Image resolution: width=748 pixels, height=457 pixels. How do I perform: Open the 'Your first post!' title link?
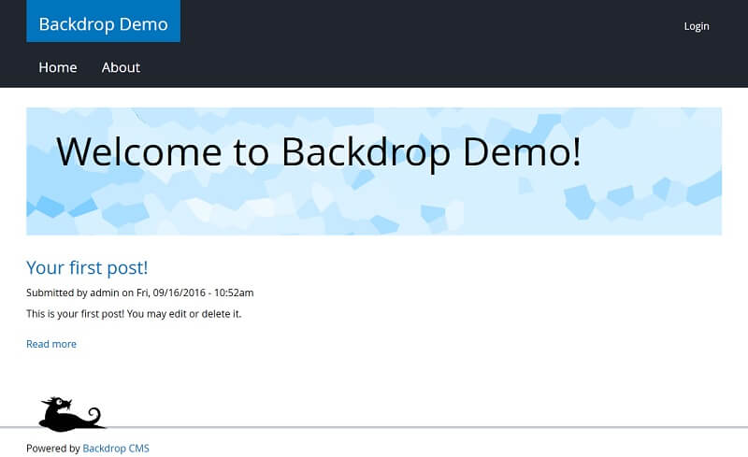click(x=87, y=267)
